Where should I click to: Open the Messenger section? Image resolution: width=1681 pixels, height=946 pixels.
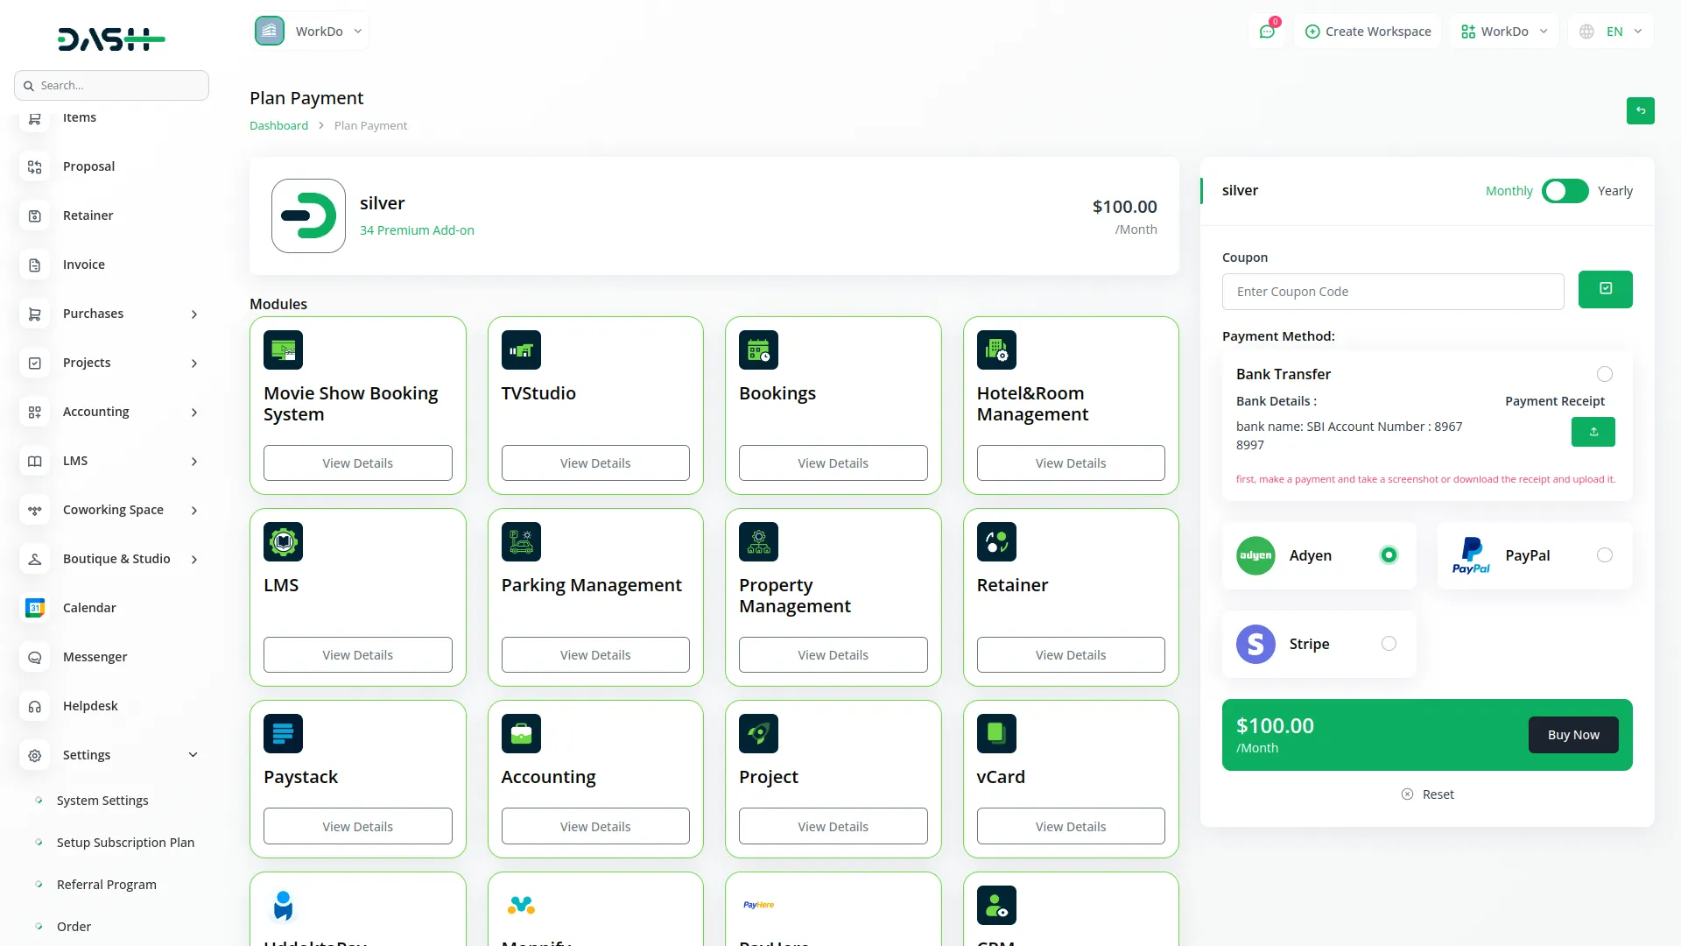(94, 656)
